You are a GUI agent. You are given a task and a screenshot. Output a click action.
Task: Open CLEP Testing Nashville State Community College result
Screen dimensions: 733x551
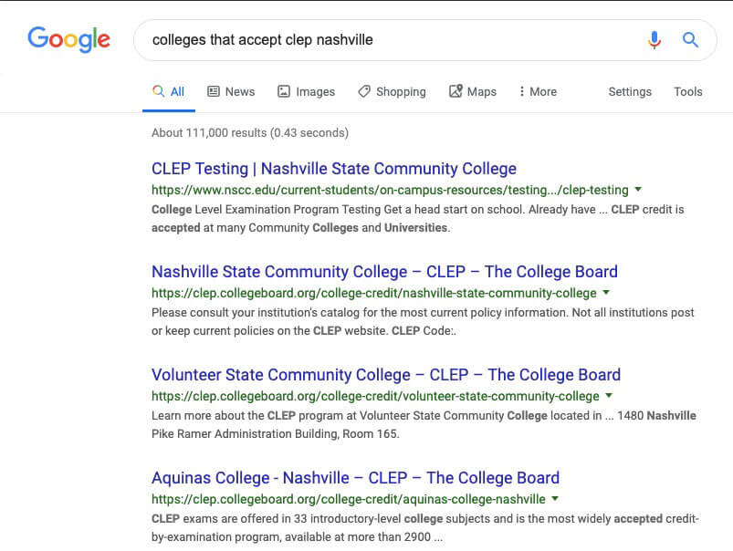tap(334, 169)
